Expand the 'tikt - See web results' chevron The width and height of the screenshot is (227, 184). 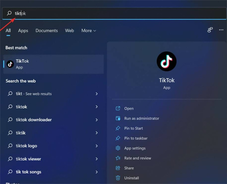tap(97, 94)
